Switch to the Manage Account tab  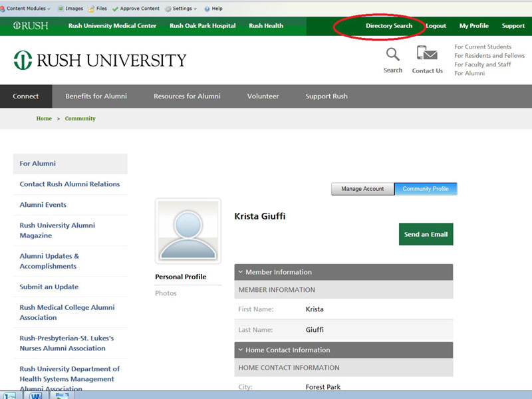(x=362, y=189)
